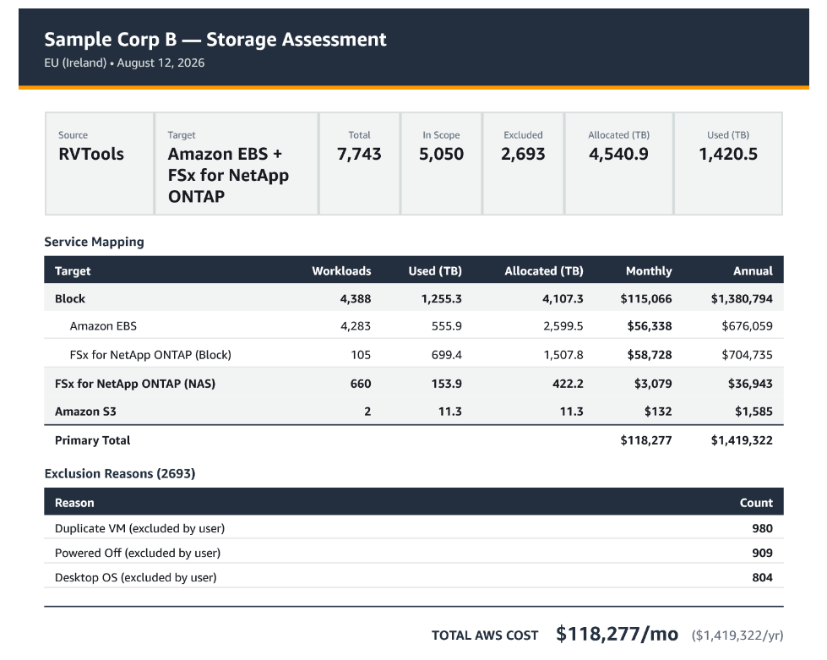This screenshot has height=660, width=827.
Task: Click the 'Target' column header
Action: click(x=73, y=270)
